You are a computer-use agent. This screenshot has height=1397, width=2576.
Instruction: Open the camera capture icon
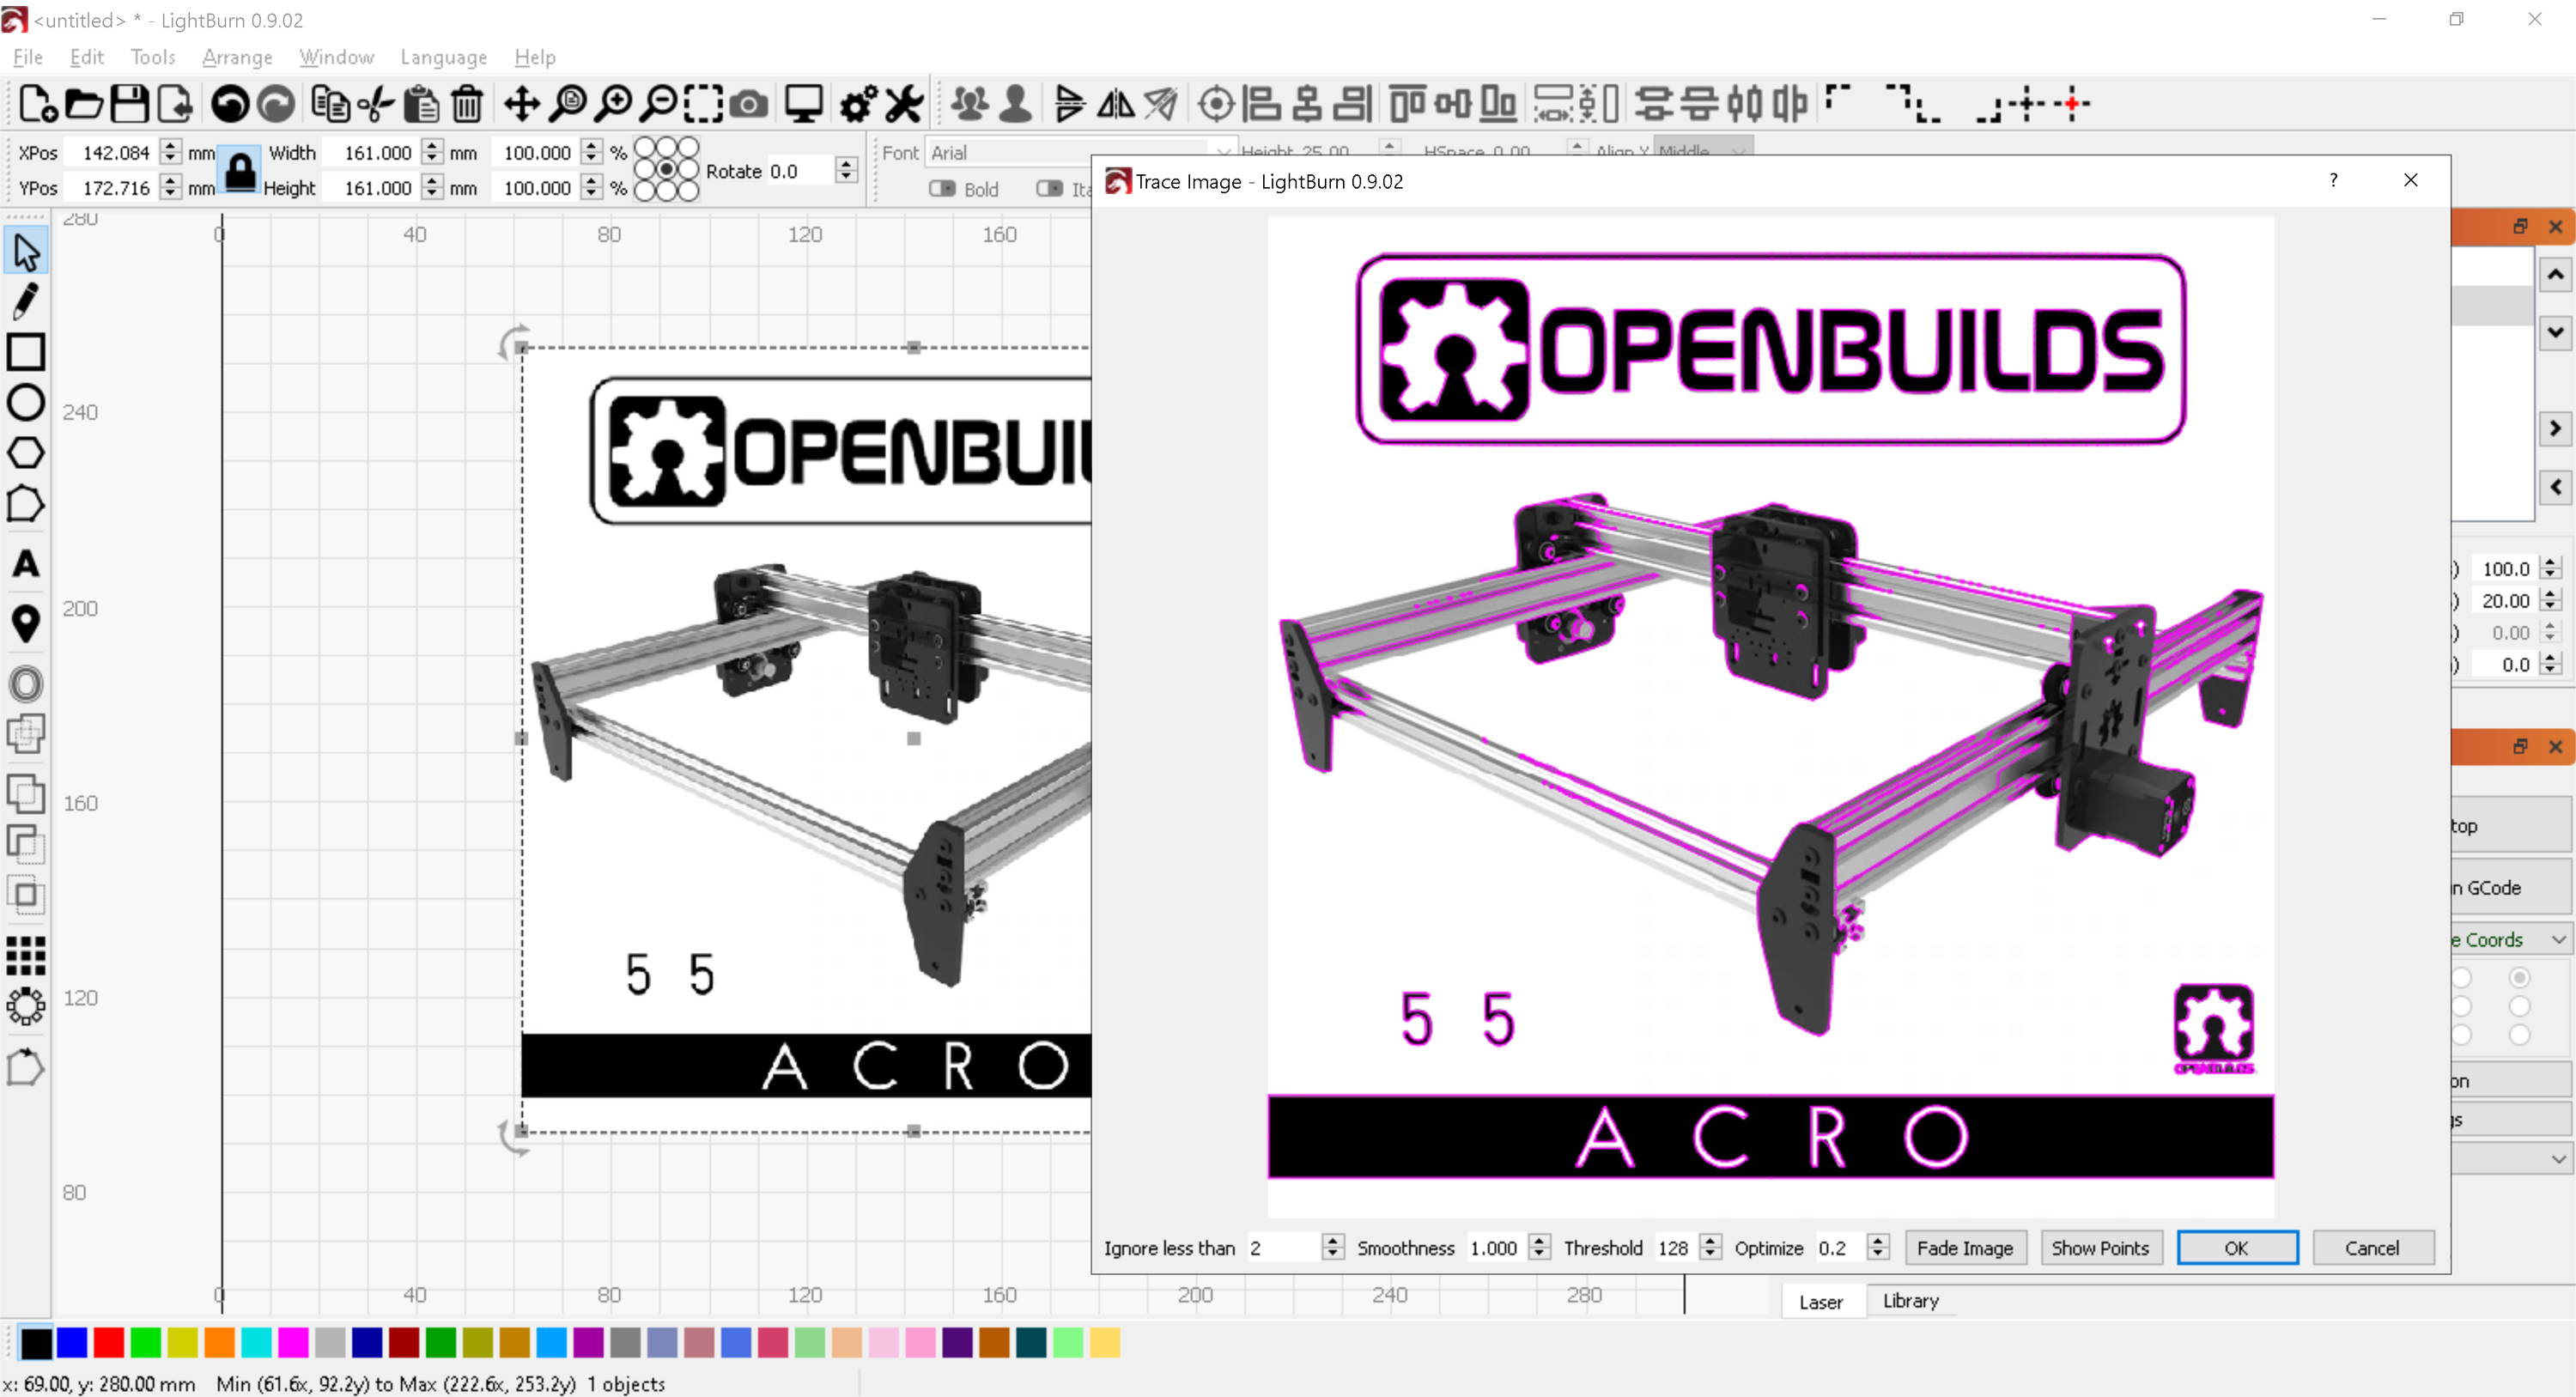coord(749,103)
